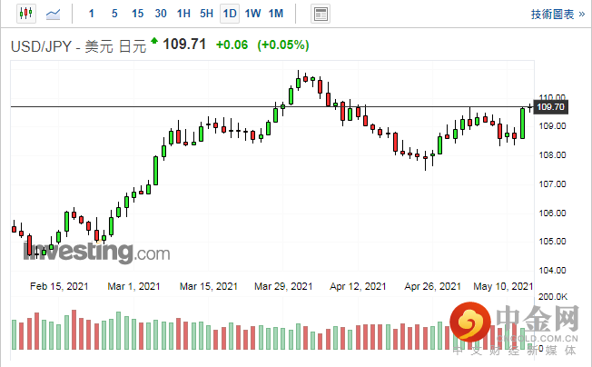Select the candlestick chart type icon

(x=26, y=14)
